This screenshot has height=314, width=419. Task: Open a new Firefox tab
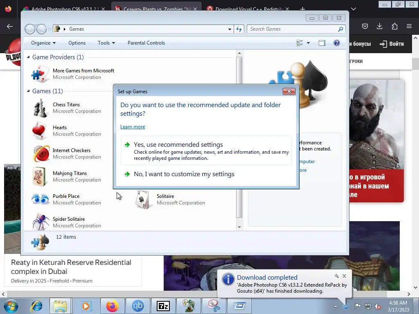302,9
